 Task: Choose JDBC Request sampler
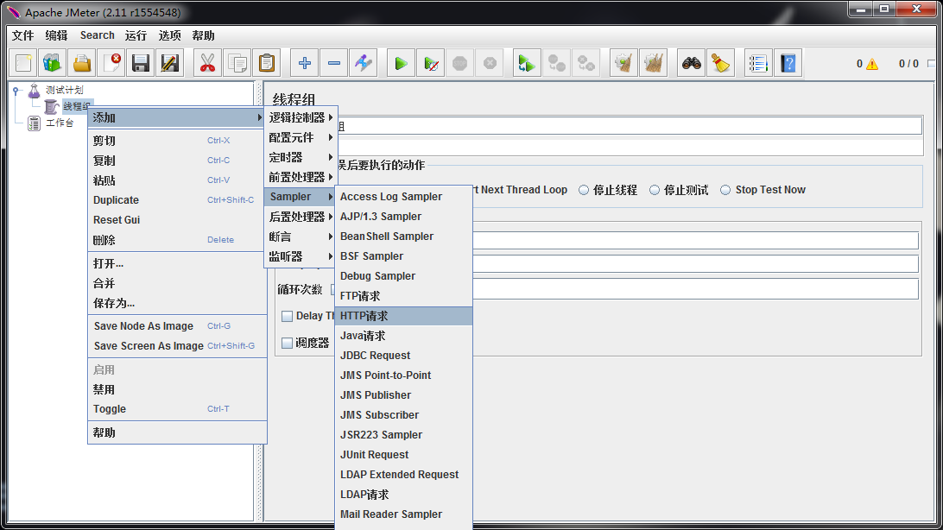click(403, 356)
